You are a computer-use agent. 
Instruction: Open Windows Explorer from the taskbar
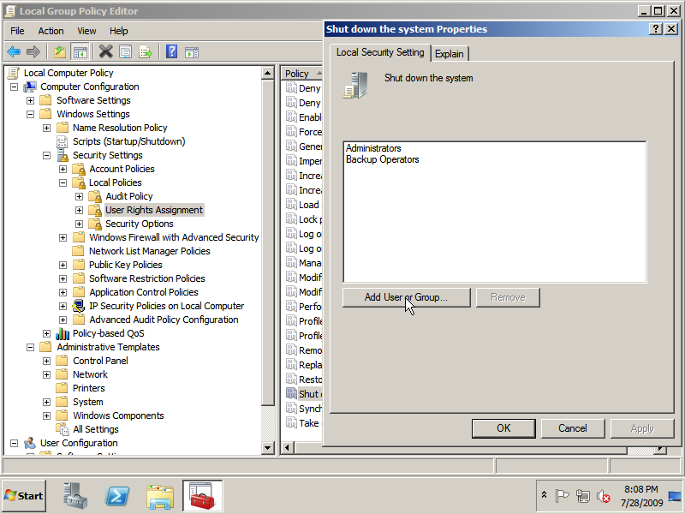pyautogui.click(x=160, y=497)
